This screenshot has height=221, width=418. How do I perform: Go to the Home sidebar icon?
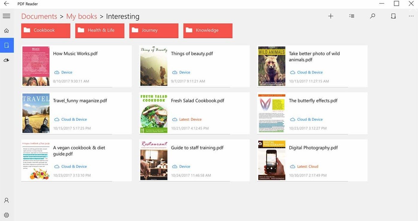tap(6, 31)
